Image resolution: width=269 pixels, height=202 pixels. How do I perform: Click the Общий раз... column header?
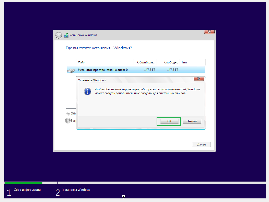tap(145, 62)
